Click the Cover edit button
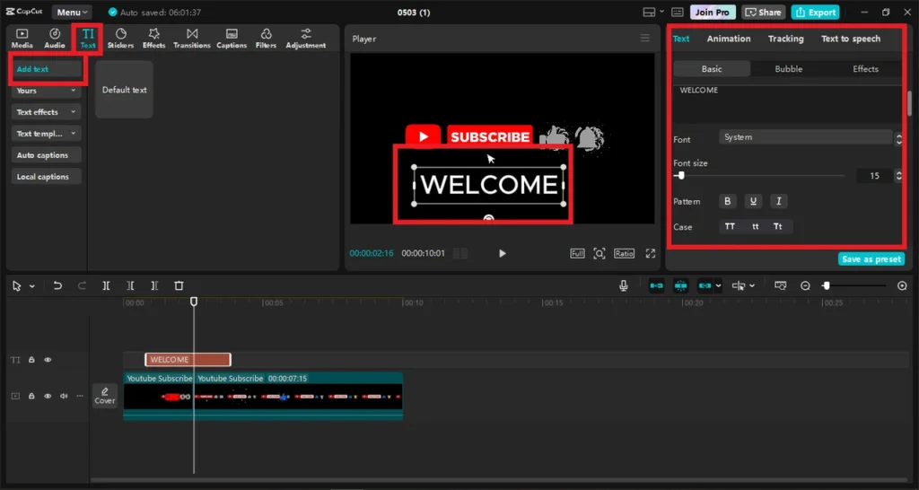Image resolution: width=919 pixels, height=490 pixels. [105, 396]
